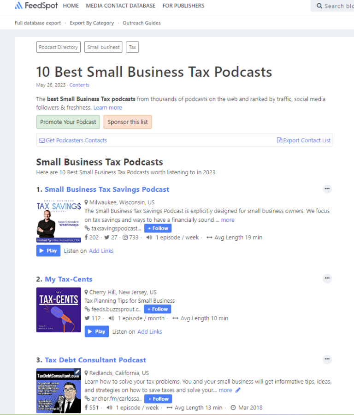
Task: Open Contents link under the page title
Action: pyautogui.click(x=79, y=85)
